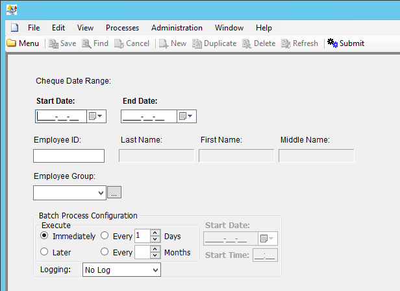
Task: Select the Immediately execute option
Action: 44,236
